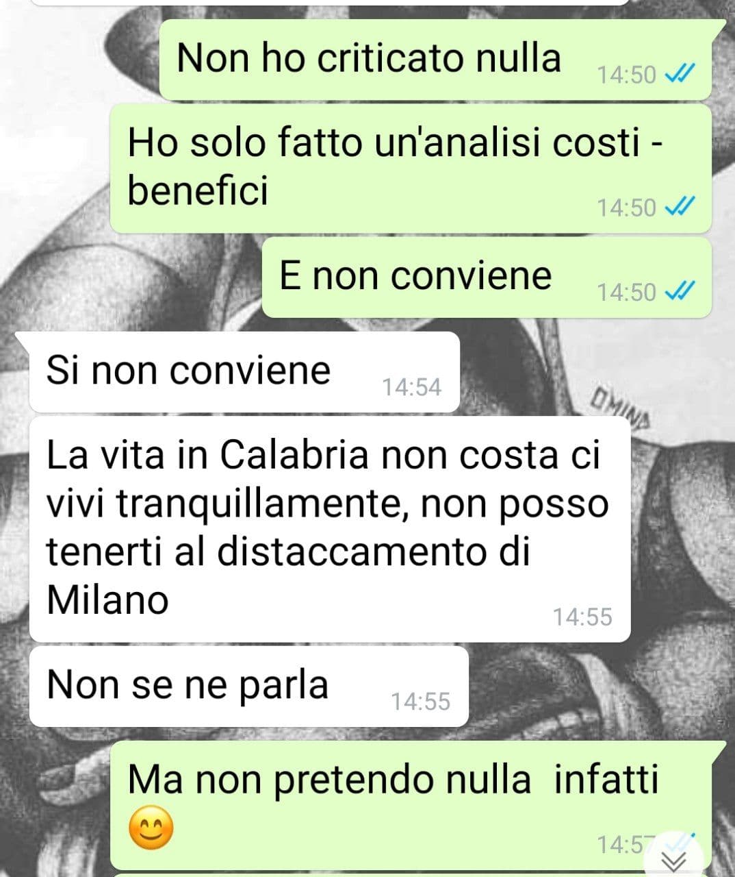Image resolution: width=735 pixels, height=877 pixels.
Task: Select the 'Non se ne parla' message
Action: [249, 687]
